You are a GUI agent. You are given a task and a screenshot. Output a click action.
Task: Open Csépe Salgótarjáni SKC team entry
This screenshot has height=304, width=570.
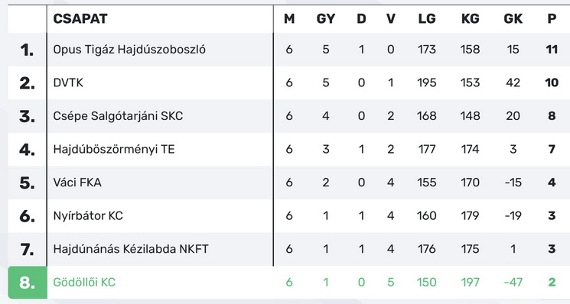(118, 116)
